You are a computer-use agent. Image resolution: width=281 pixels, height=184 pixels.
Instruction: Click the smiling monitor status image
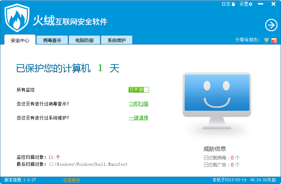(x=217, y=101)
